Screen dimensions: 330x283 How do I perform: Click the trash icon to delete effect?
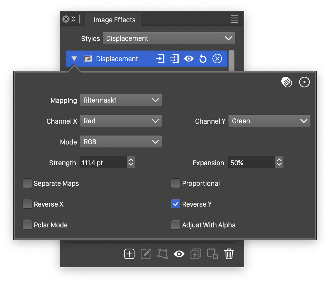(229, 254)
